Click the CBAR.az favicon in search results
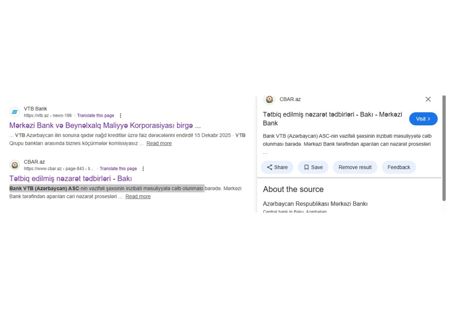 (x=15, y=165)
